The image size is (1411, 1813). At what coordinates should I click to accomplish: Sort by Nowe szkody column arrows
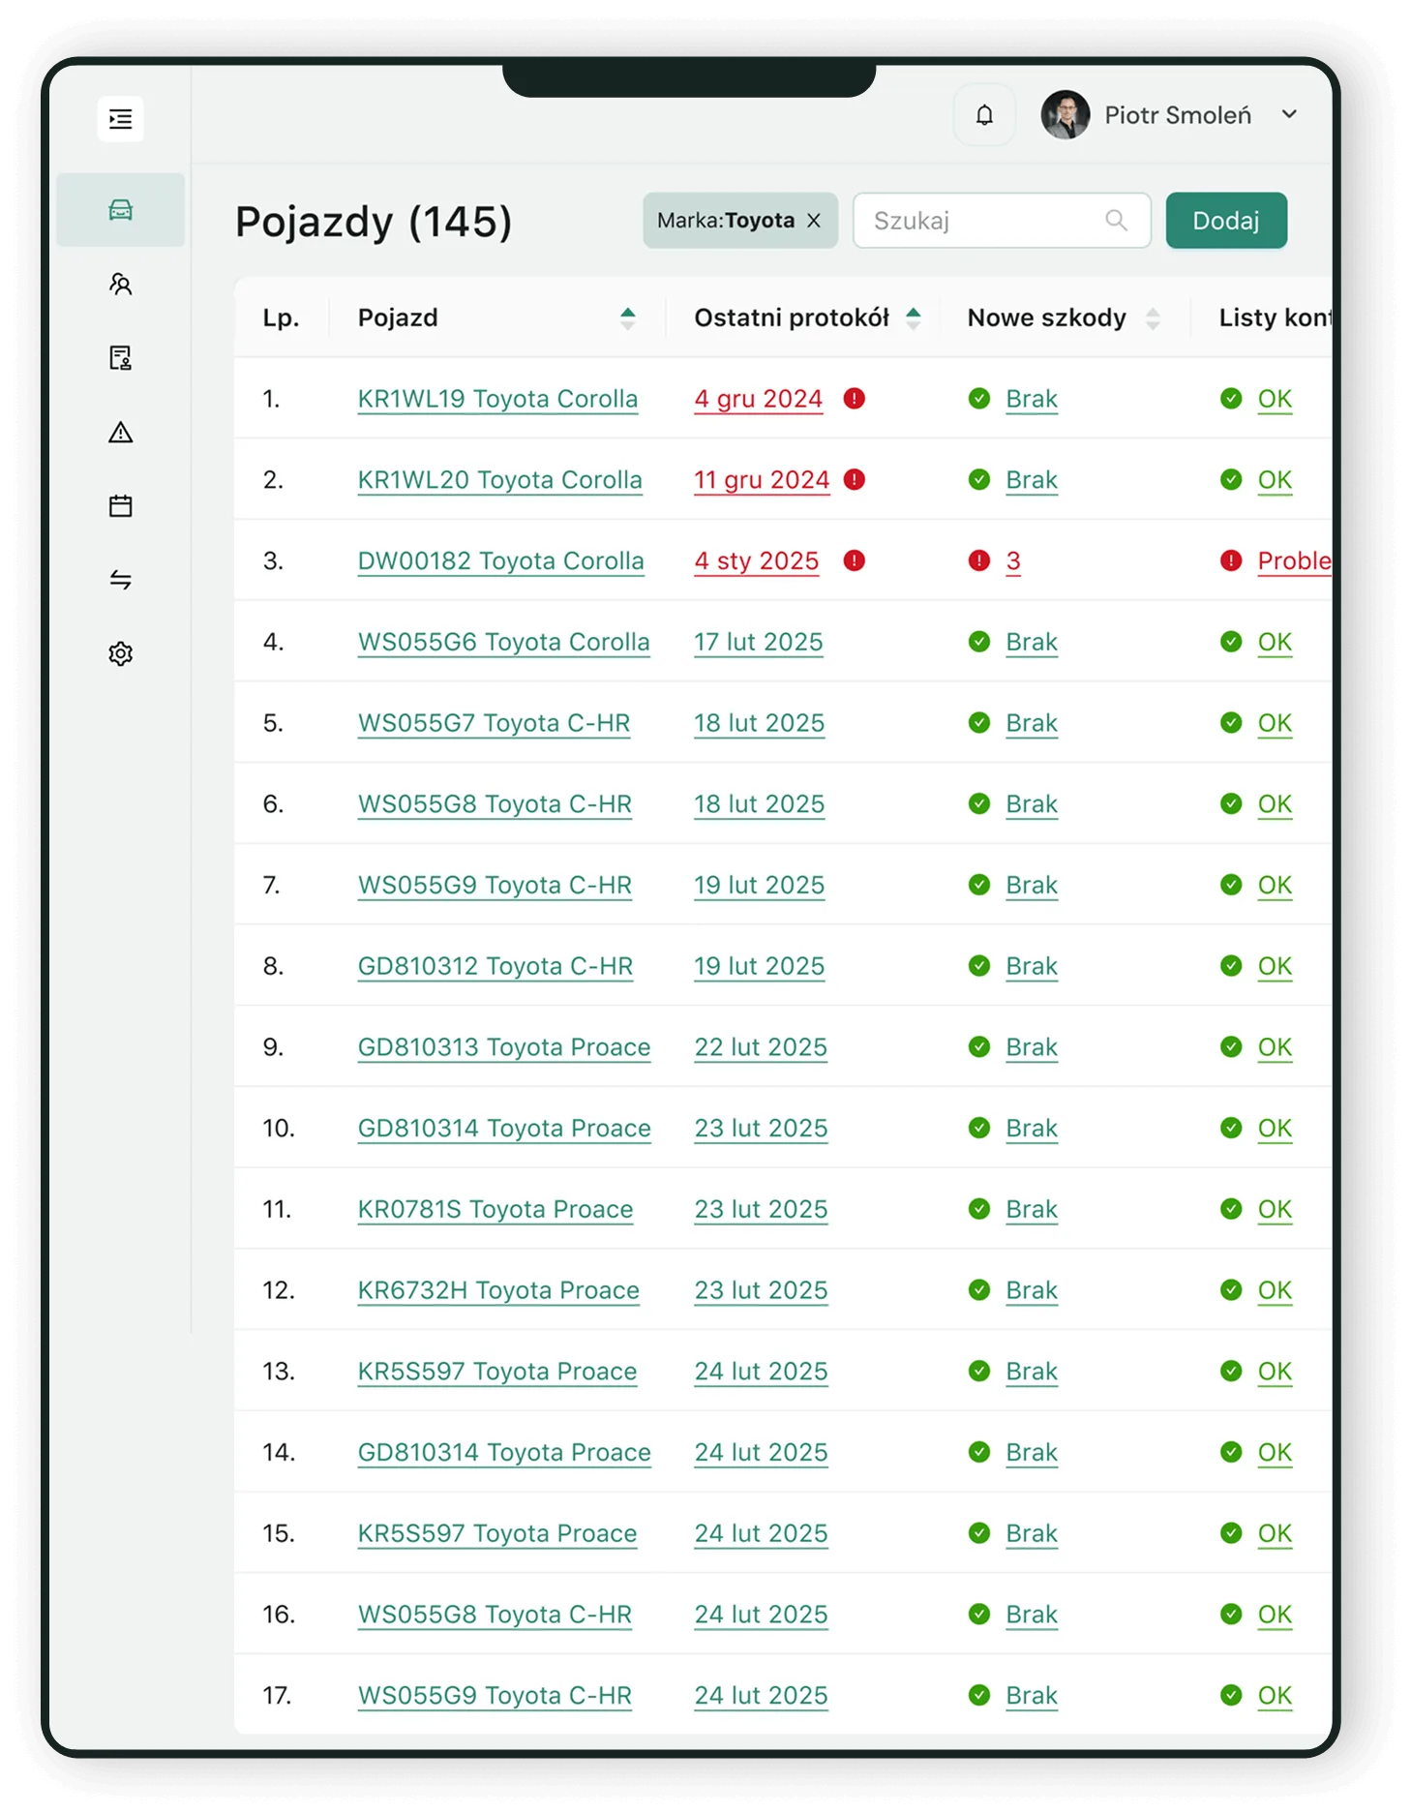1153,318
